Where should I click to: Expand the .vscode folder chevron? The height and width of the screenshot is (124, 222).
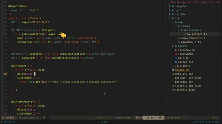[x=170, y=14]
